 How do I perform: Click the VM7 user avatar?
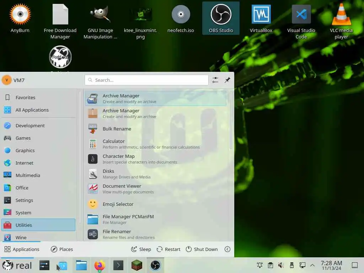(x=7, y=80)
